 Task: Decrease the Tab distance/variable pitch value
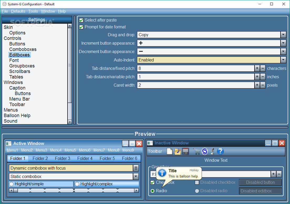point(263,77)
